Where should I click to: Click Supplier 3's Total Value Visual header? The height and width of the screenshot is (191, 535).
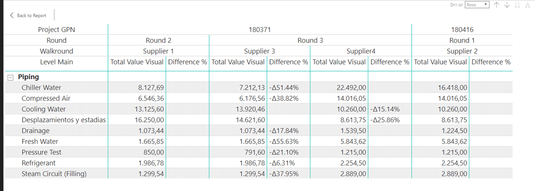click(238, 62)
